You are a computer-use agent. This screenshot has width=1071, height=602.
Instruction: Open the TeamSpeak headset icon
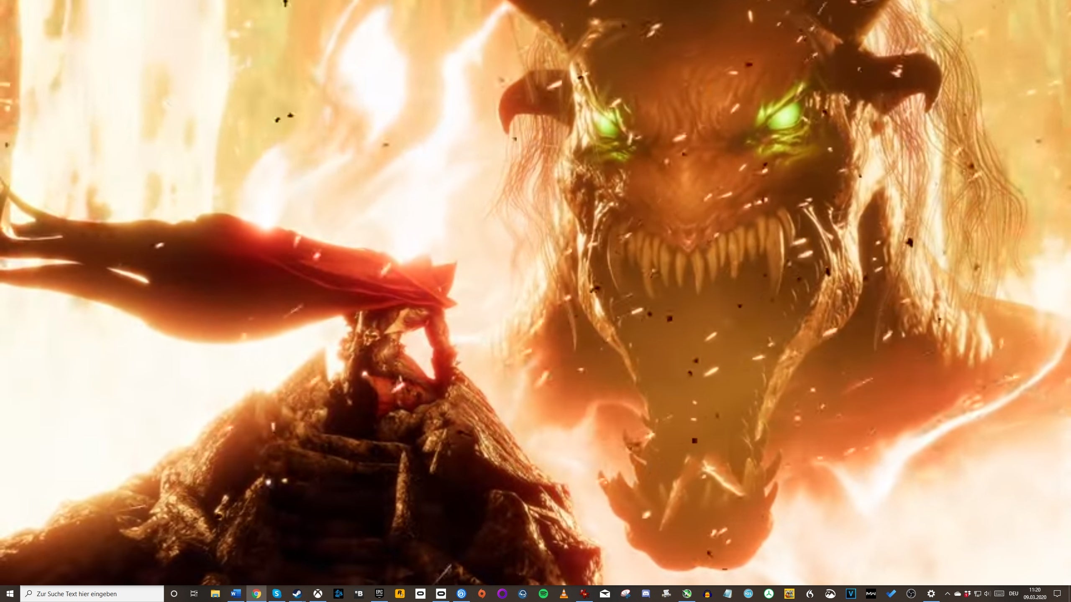[523, 594]
